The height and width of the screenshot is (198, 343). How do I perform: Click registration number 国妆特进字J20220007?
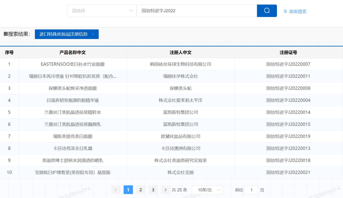click(x=288, y=64)
